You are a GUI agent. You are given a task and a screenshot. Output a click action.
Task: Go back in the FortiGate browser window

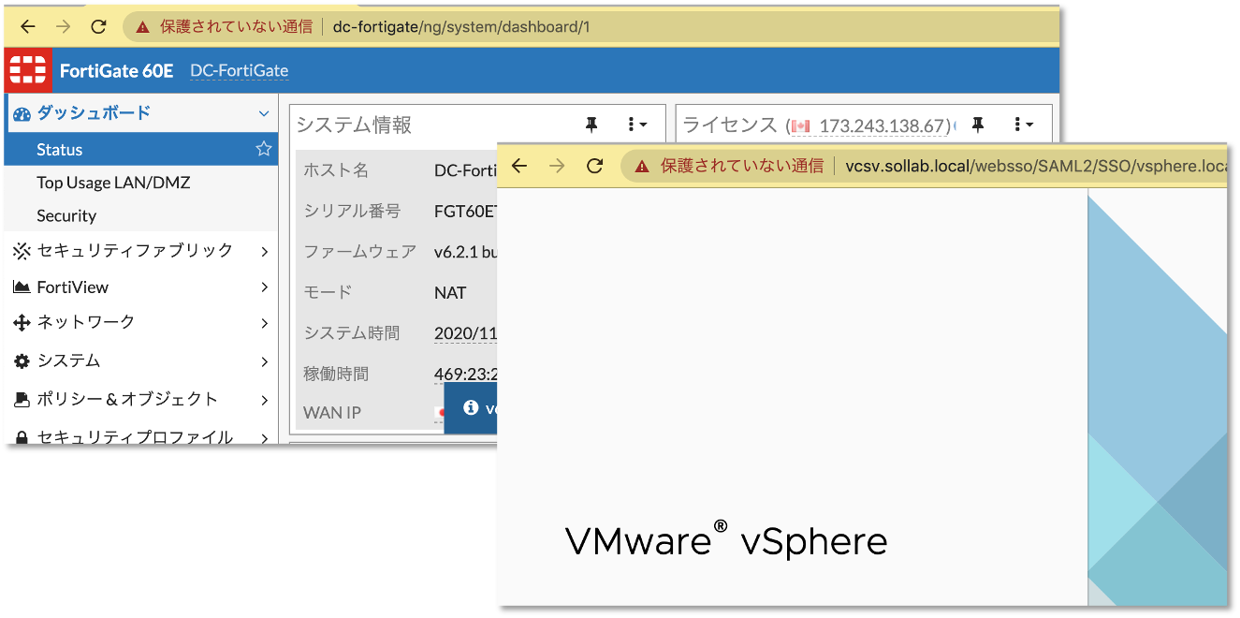[28, 26]
